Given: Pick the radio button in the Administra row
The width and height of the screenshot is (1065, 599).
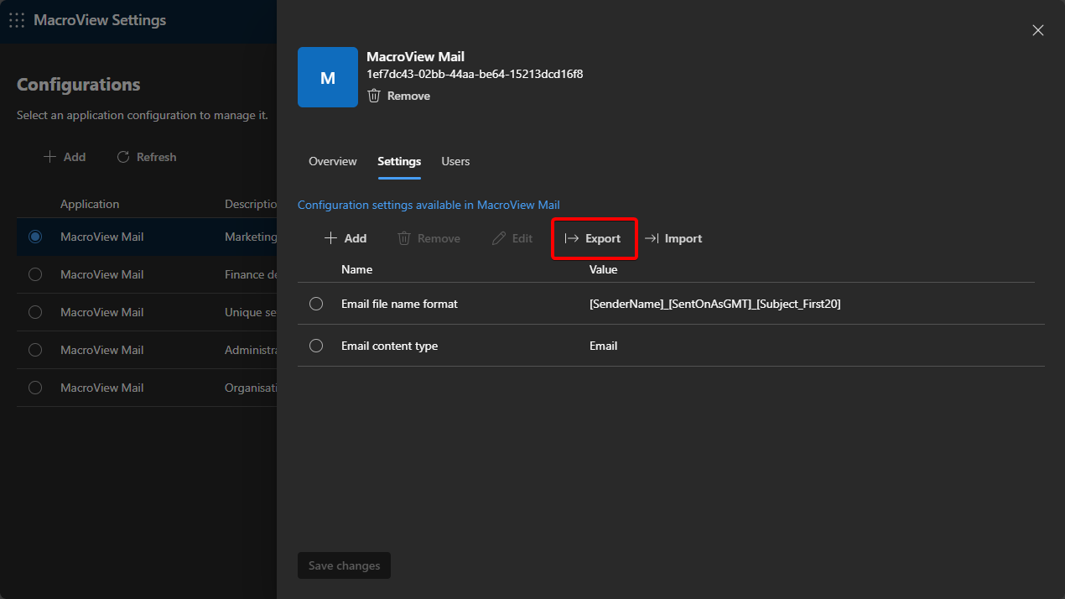Looking at the screenshot, I should pyautogui.click(x=35, y=350).
